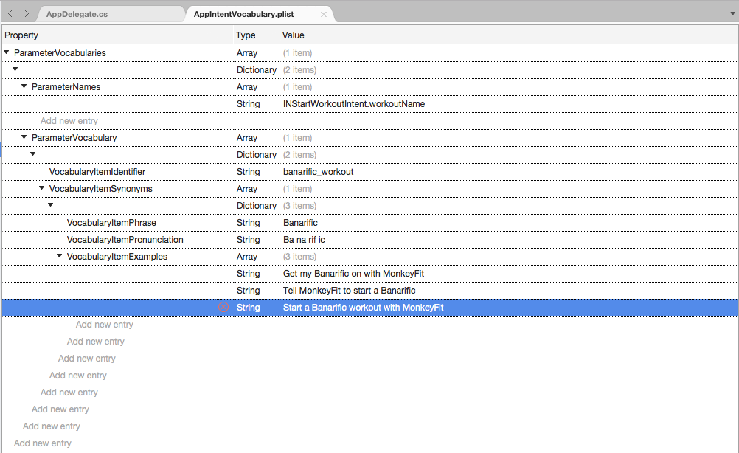This screenshot has height=453, width=739.
Task: Open the Type selector for VocabularyItemPhrase
Action: pyautogui.click(x=249, y=223)
